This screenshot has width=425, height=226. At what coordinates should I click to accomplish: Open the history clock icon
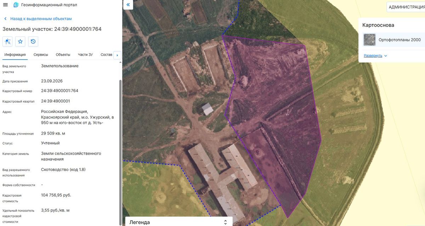point(33,42)
